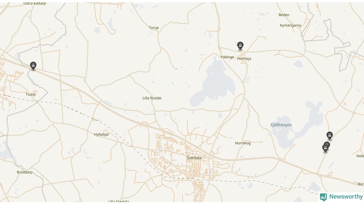
Task: Click the car crash marker near Toarp
Action: coord(33,66)
